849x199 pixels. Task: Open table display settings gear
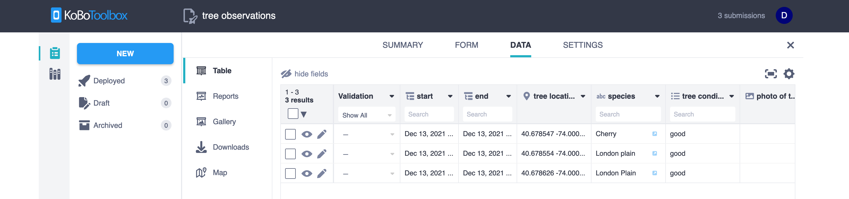[x=789, y=74]
